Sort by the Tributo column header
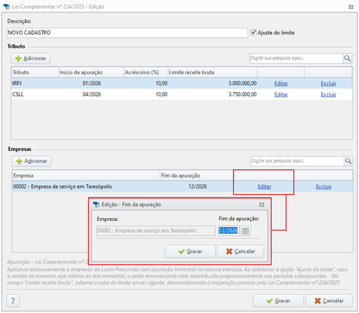The width and height of the screenshot is (359, 313). point(35,73)
